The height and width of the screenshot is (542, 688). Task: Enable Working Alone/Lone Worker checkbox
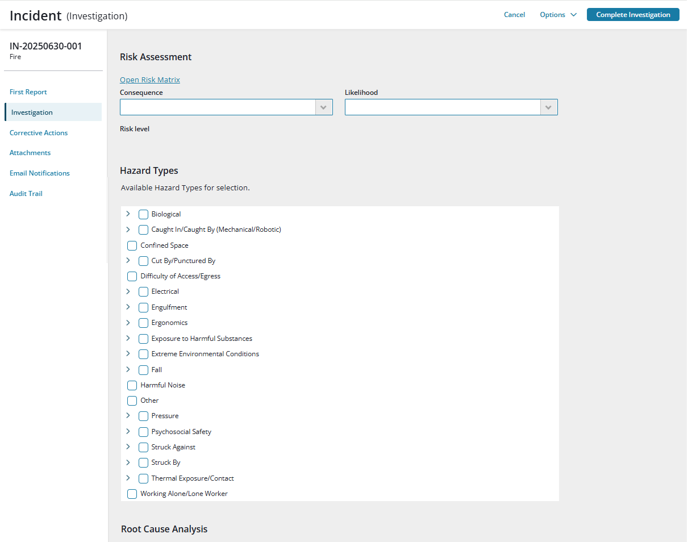coord(132,494)
